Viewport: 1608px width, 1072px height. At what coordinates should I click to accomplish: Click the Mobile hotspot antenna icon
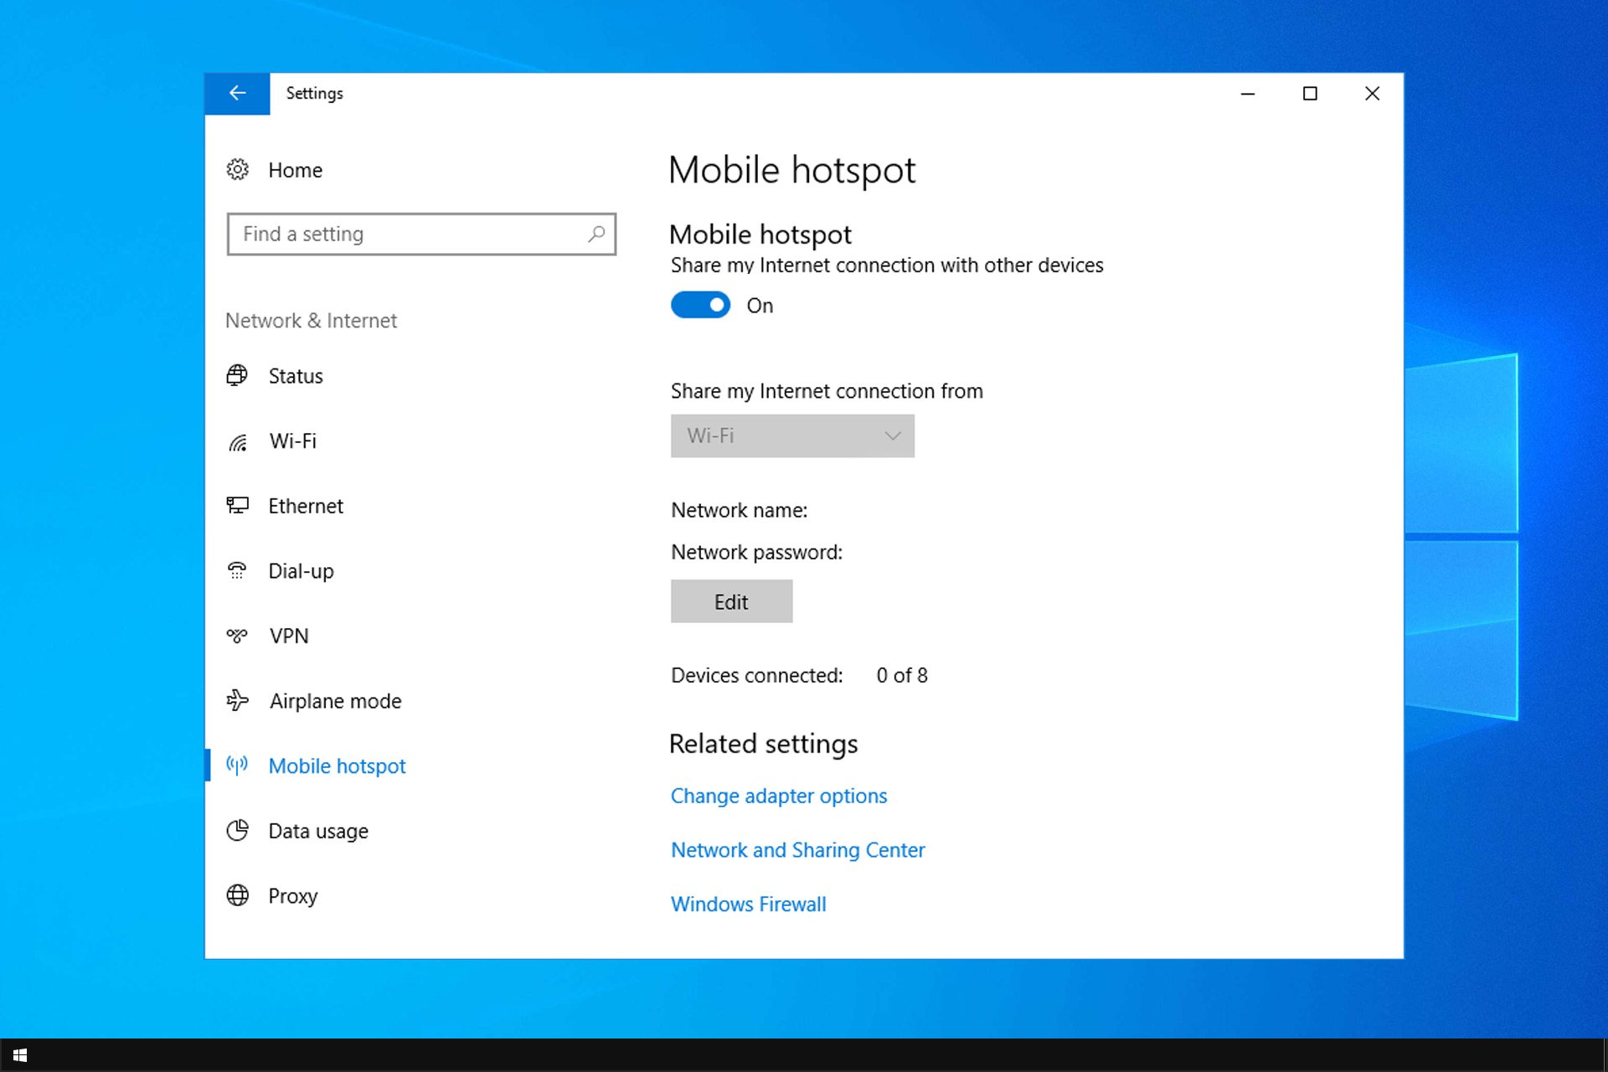tap(238, 765)
